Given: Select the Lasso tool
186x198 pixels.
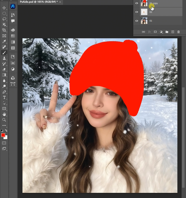Looking at the screenshot, I should [x=4, y=19].
